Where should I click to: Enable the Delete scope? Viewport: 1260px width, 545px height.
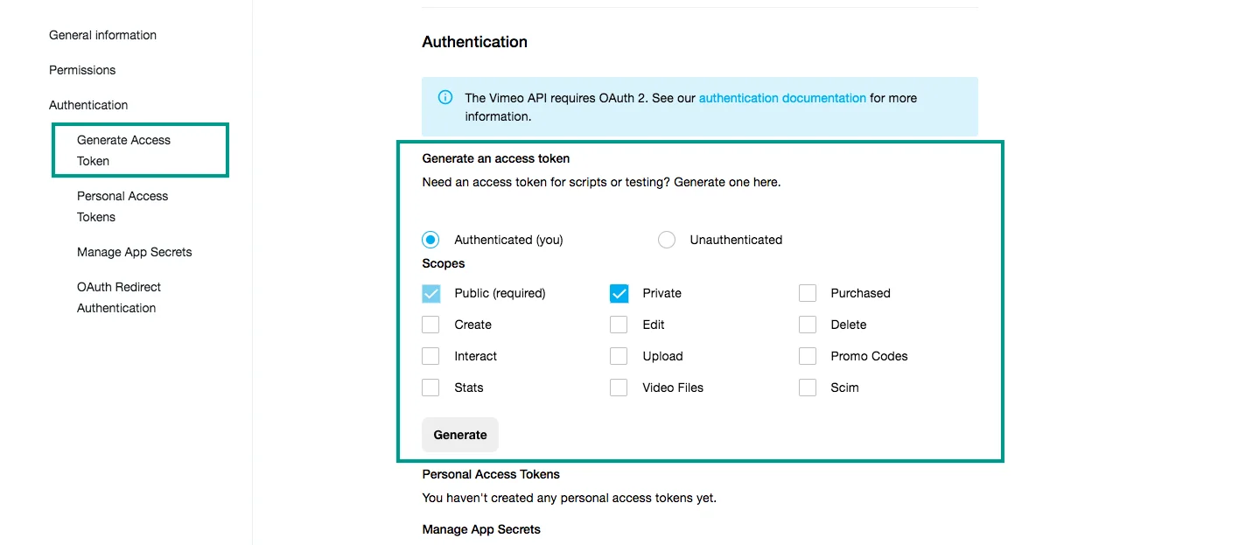[808, 325]
